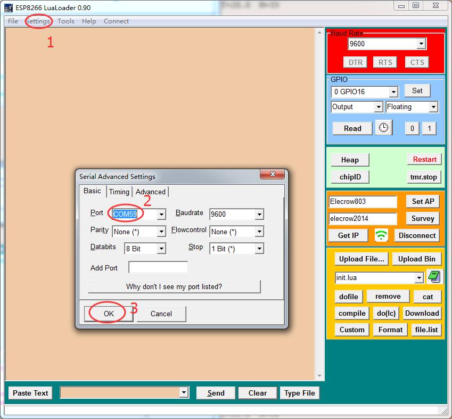Open the Parity dropdown
This screenshot has height=419, width=452.
pos(161,232)
